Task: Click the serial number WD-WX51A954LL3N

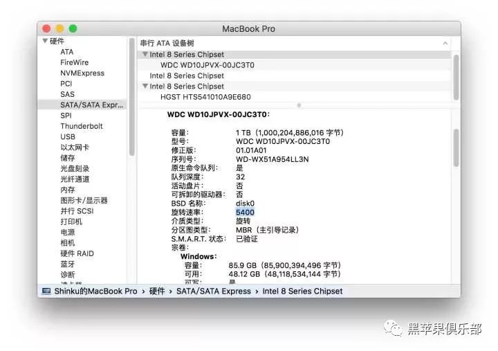Action: click(x=273, y=159)
